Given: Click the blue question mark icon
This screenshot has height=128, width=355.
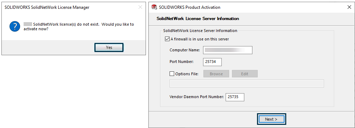Looking at the screenshot, I should [15, 27].
